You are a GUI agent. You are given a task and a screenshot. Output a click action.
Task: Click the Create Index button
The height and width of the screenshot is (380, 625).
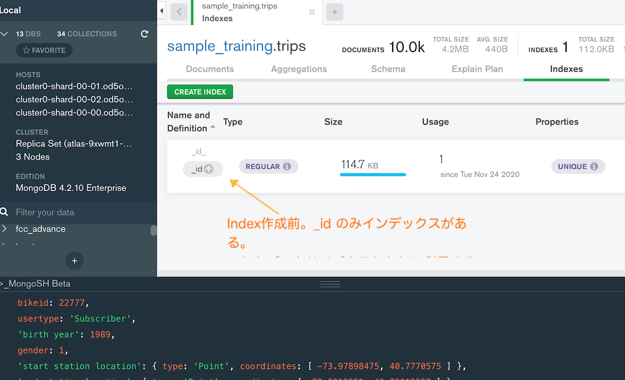click(x=200, y=92)
